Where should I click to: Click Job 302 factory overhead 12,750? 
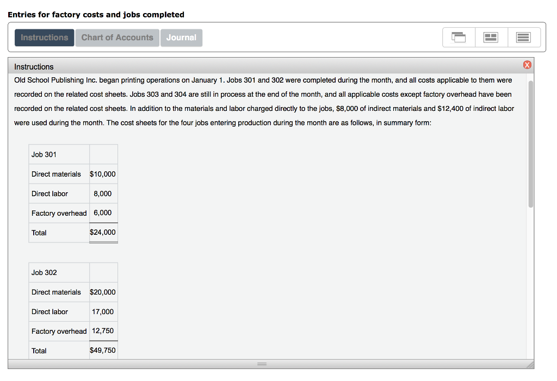[x=103, y=330]
